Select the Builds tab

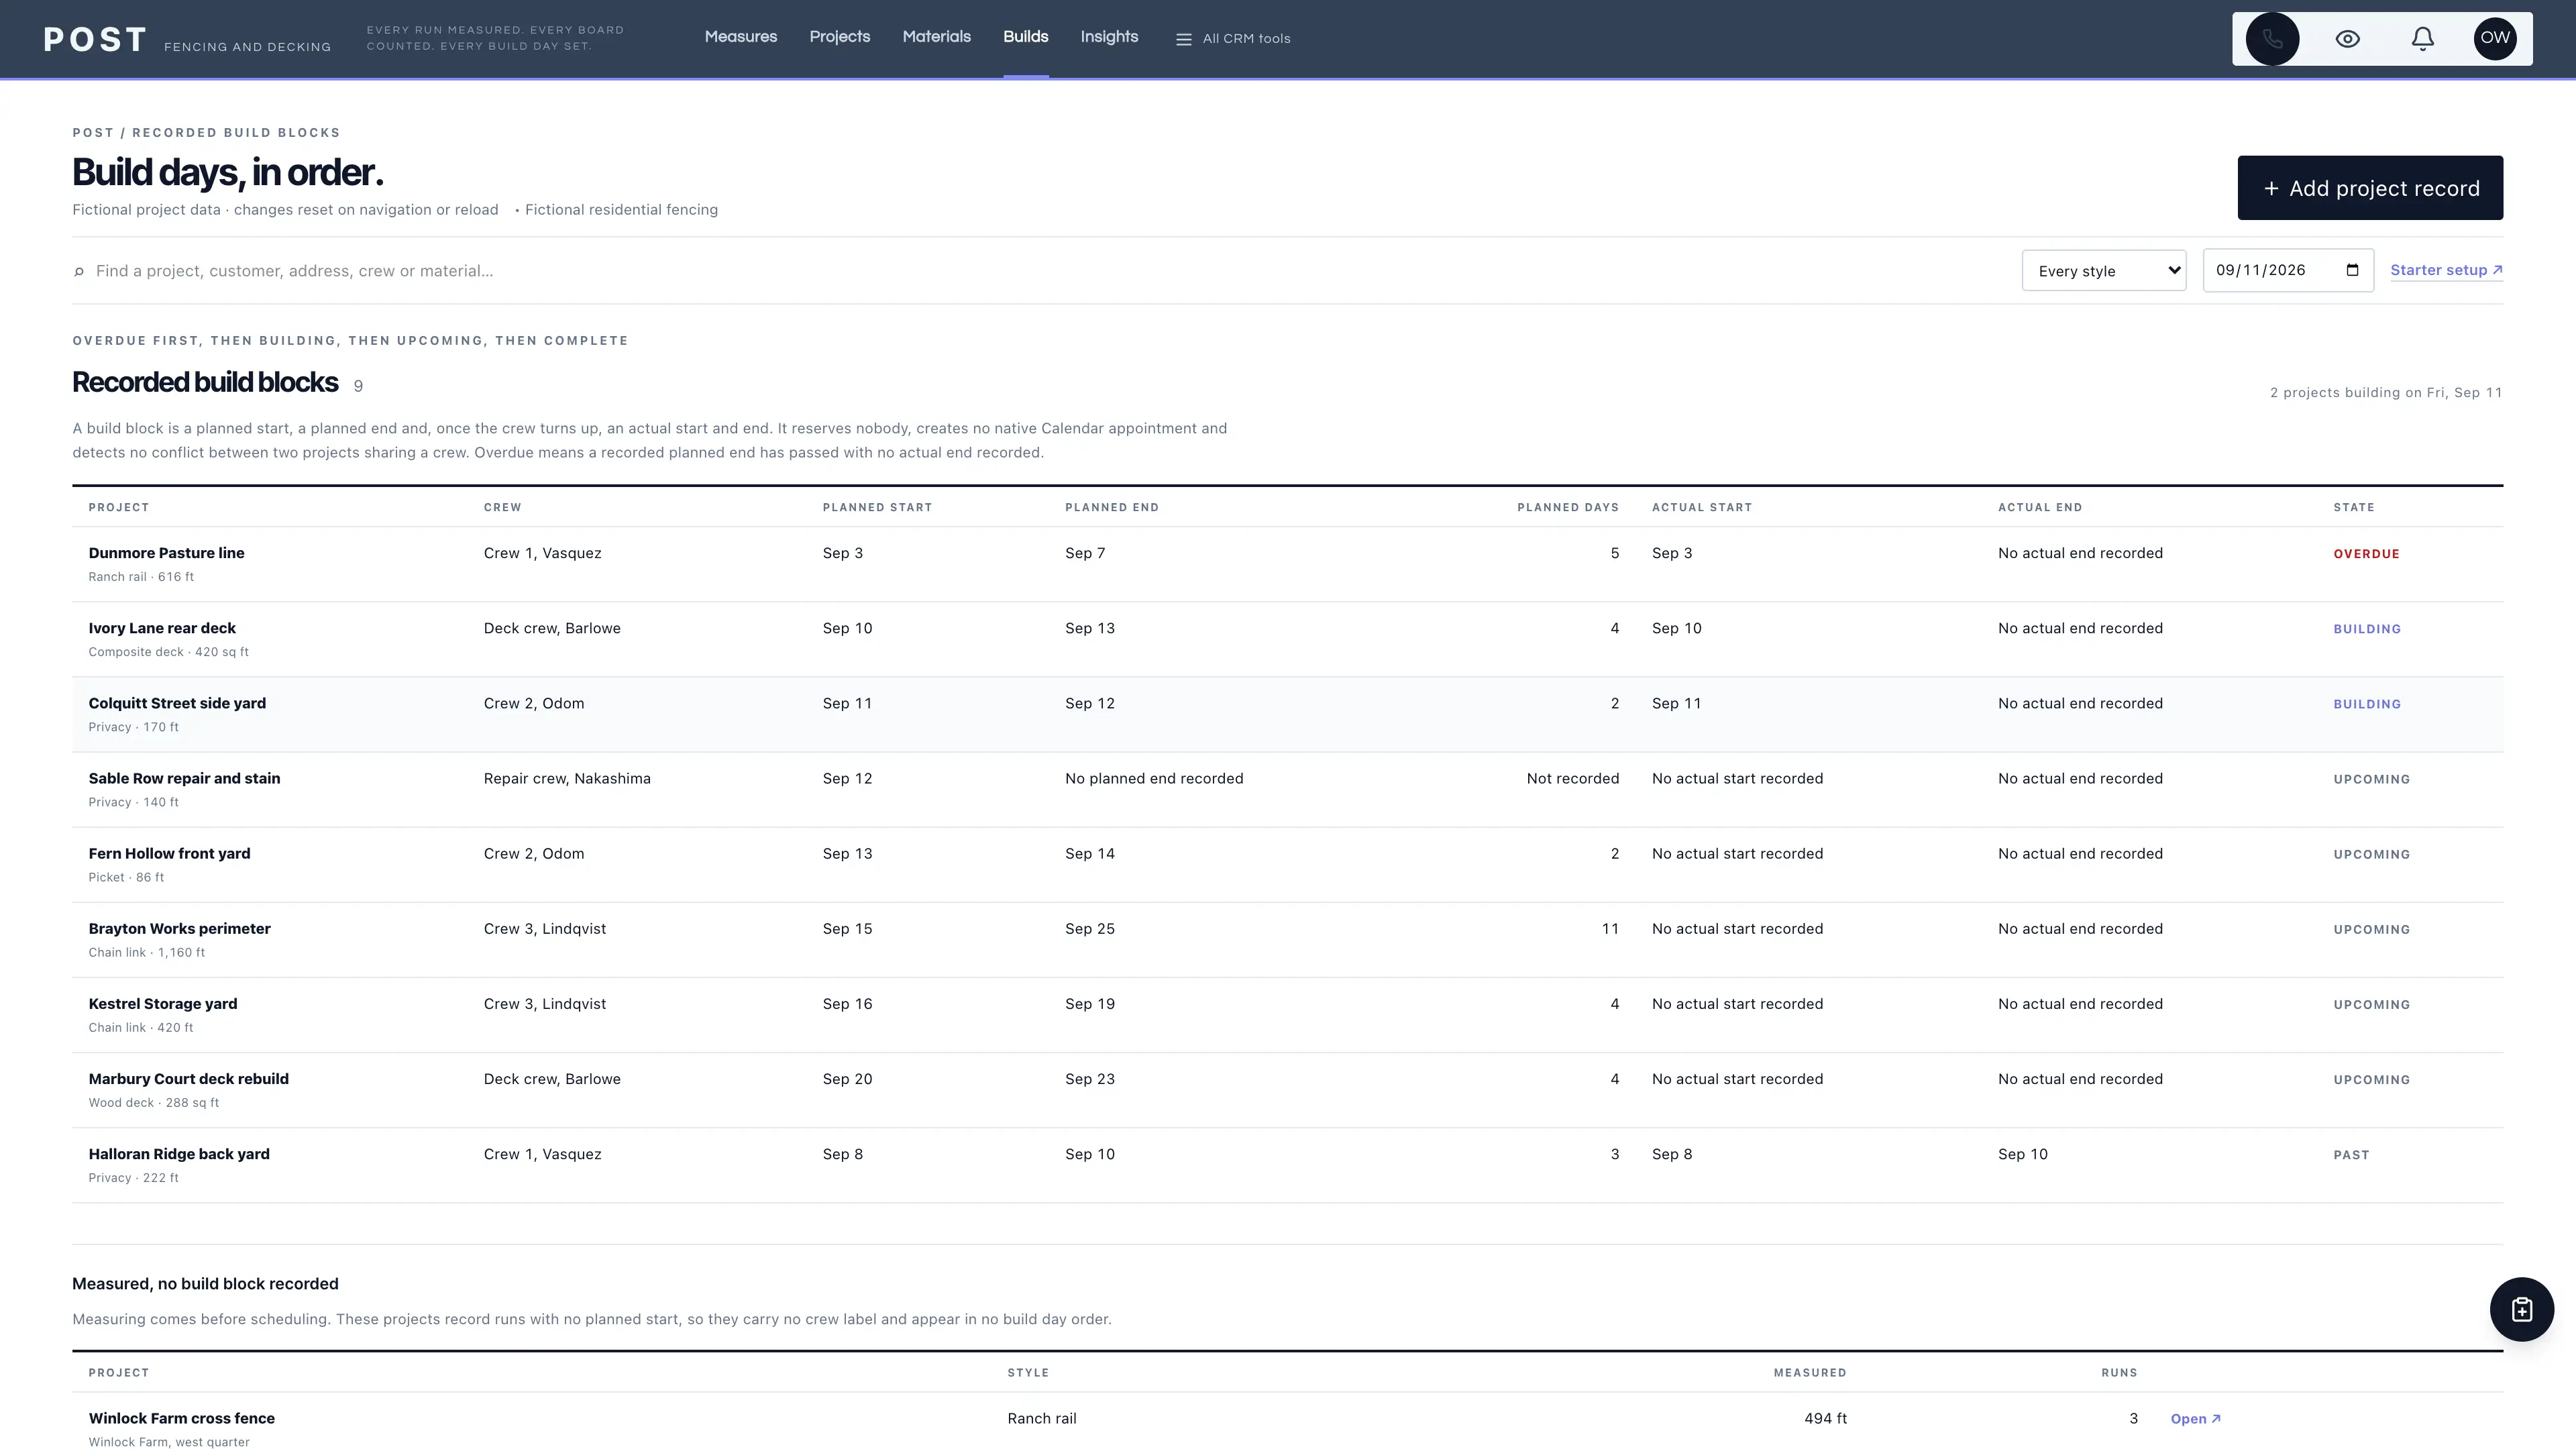click(x=1026, y=37)
